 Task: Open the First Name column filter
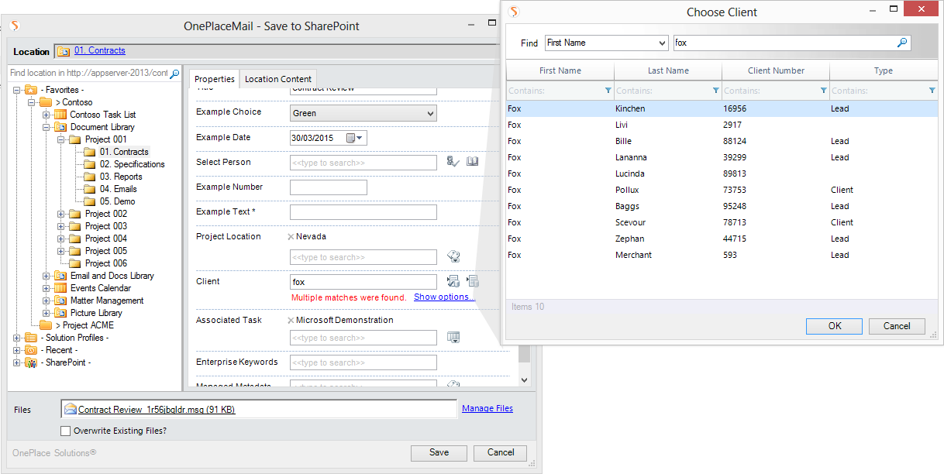608,91
